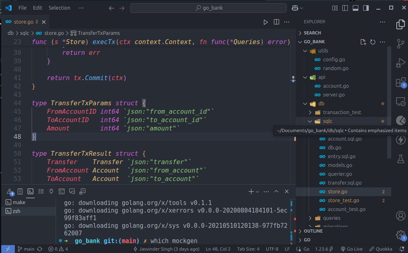Viewport: 408px width, 253px height.
Task: Click the explorer vertical scrollbar
Action: pos(389,102)
